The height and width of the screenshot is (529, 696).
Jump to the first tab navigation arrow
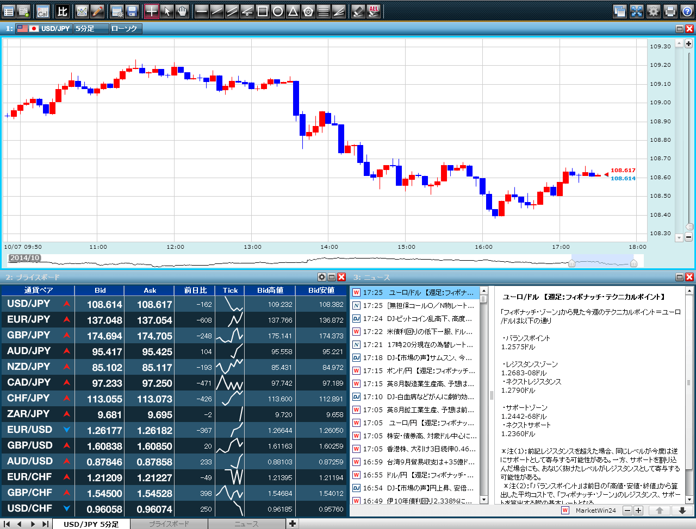pos(7,524)
